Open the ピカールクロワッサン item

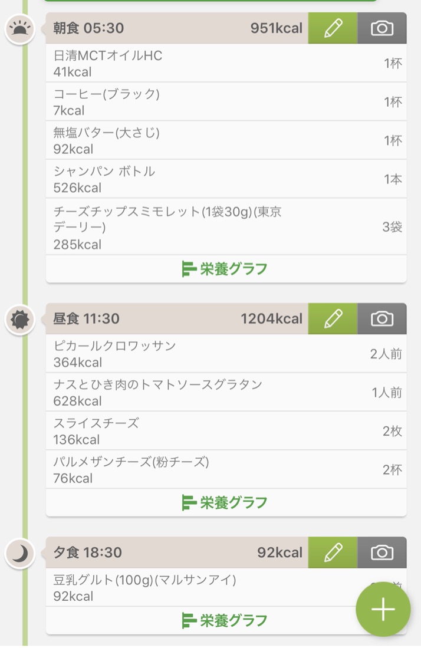(x=226, y=354)
